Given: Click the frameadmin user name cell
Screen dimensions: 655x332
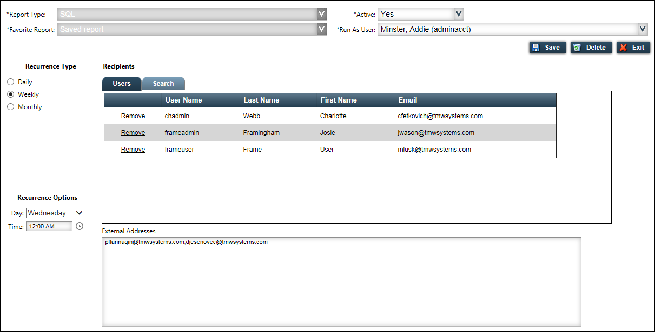Looking at the screenshot, I should coord(182,133).
